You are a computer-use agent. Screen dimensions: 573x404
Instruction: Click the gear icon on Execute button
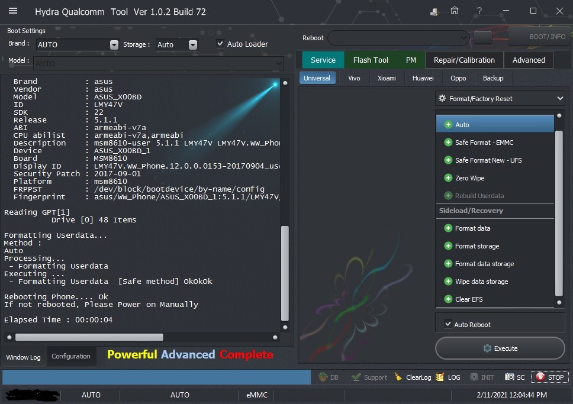(487, 348)
